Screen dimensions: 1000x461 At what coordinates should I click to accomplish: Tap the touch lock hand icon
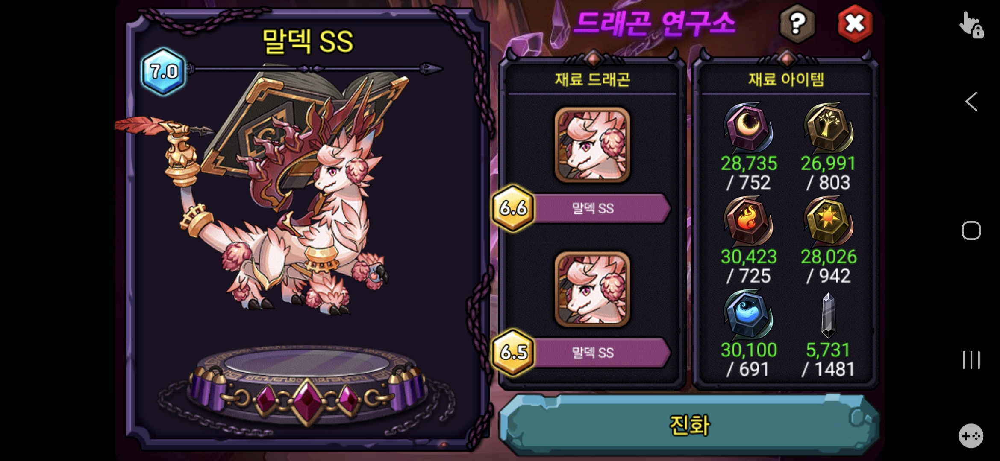[971, 25]
